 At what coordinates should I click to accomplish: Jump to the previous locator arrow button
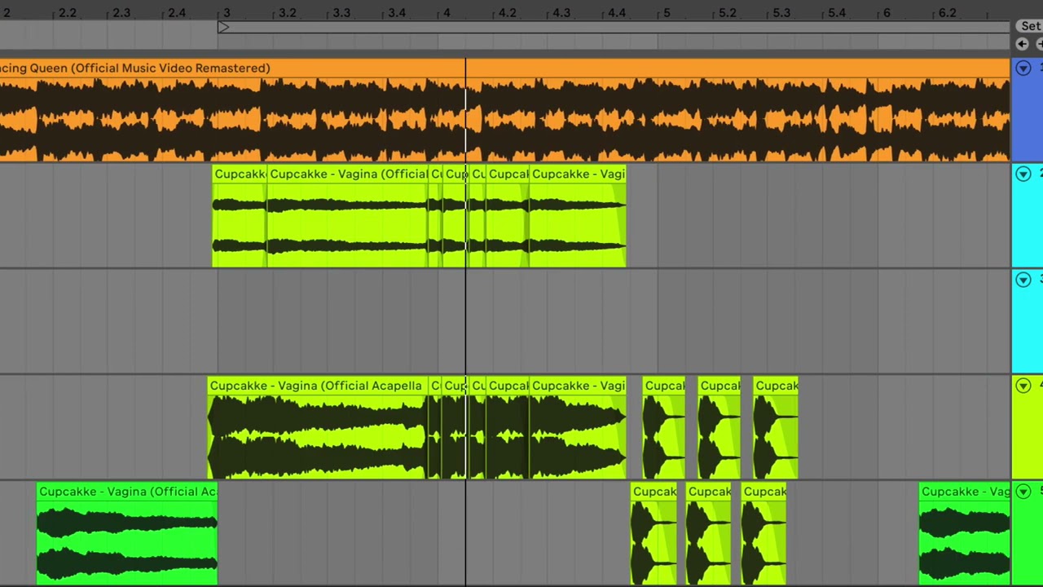click(x=1023, y=44)
